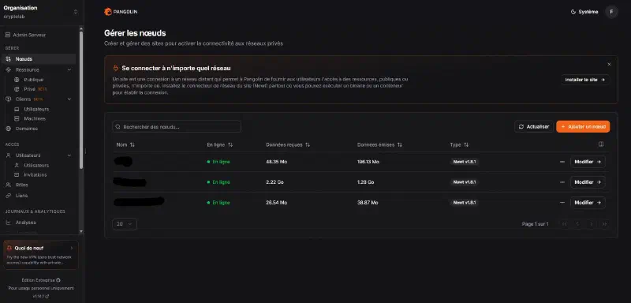The height and width of the screenshot is (303, 631).
Task: Open Liens page
Action: (22, 196)
